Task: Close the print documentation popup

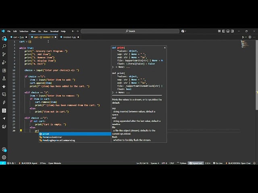Action: tap(165, 48)
